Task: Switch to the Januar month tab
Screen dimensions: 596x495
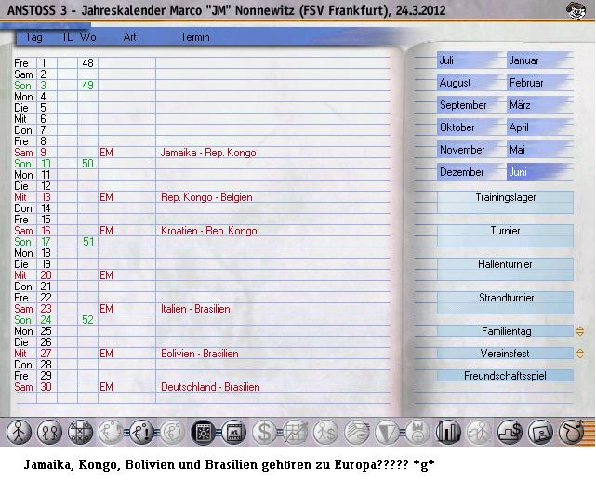Action: (539, 60)
